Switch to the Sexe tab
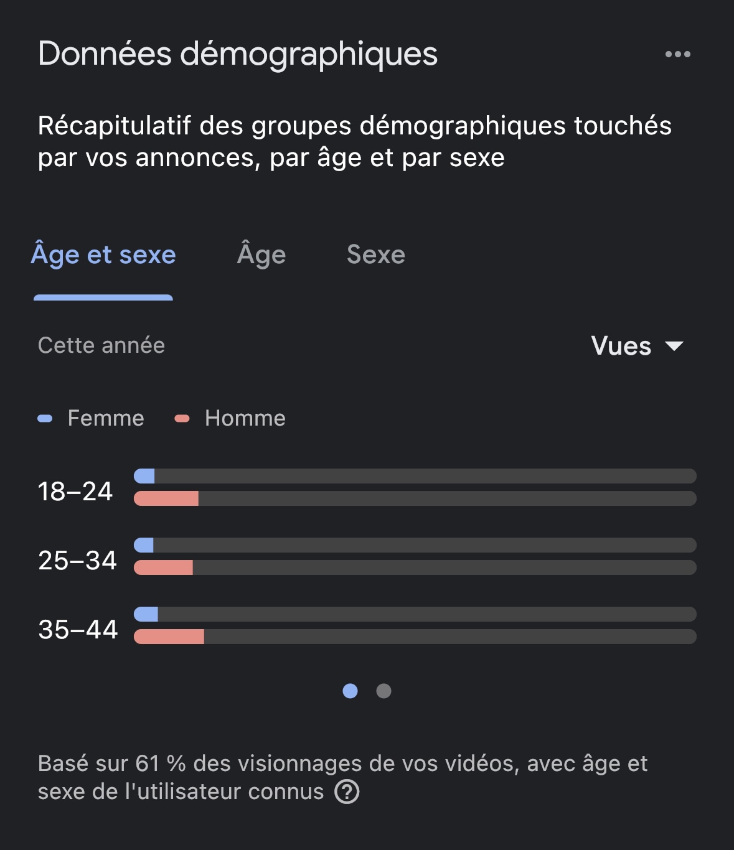This screenshot has width=734, height=850. 376,255
